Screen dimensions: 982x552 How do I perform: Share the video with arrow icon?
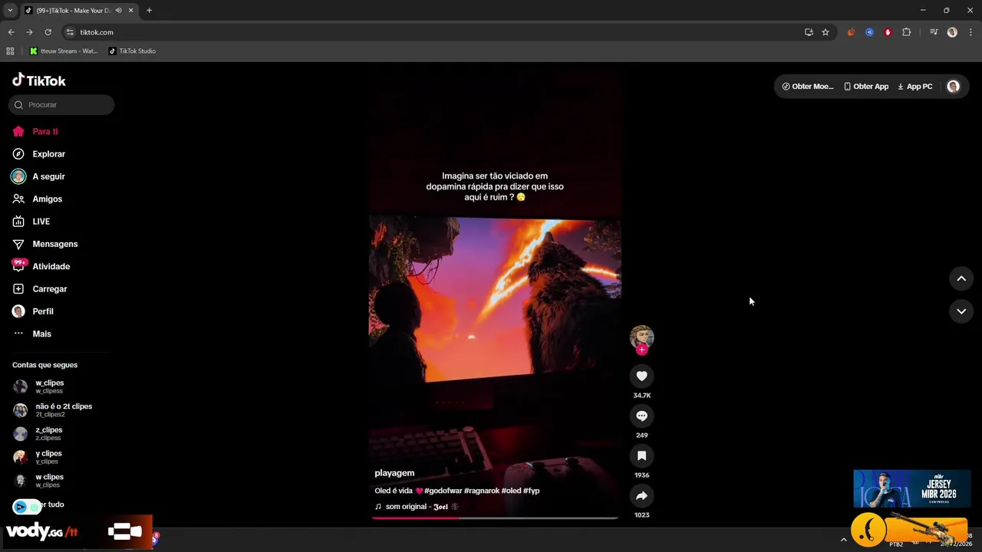coord(642,495)
